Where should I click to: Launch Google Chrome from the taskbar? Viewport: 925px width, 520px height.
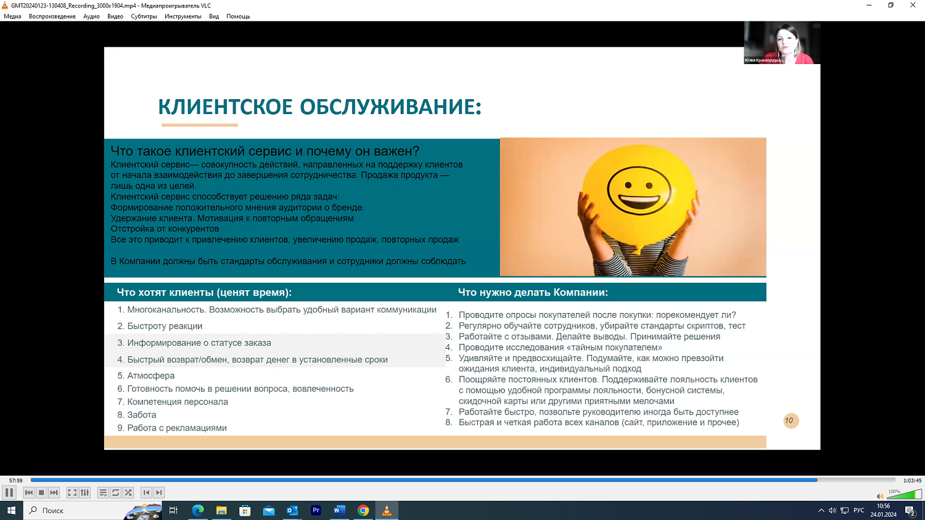click(x=364, y=510)
